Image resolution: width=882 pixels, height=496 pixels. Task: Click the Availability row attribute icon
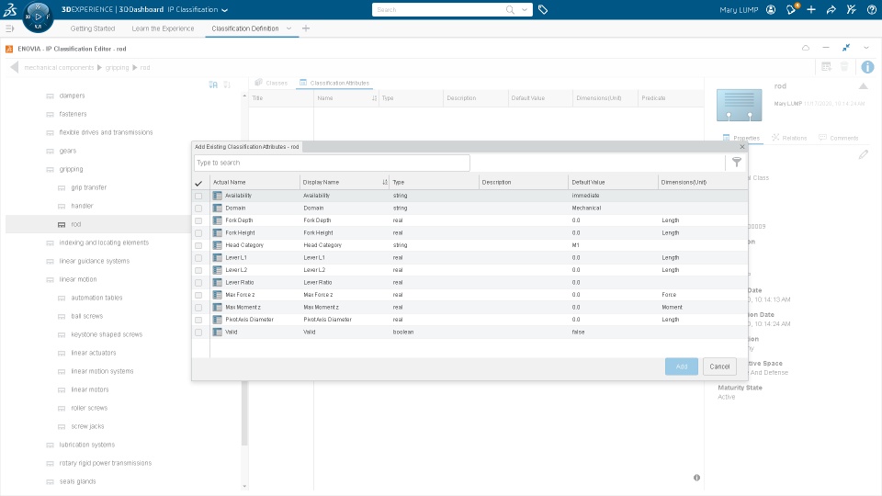click(x=217, y=196)
